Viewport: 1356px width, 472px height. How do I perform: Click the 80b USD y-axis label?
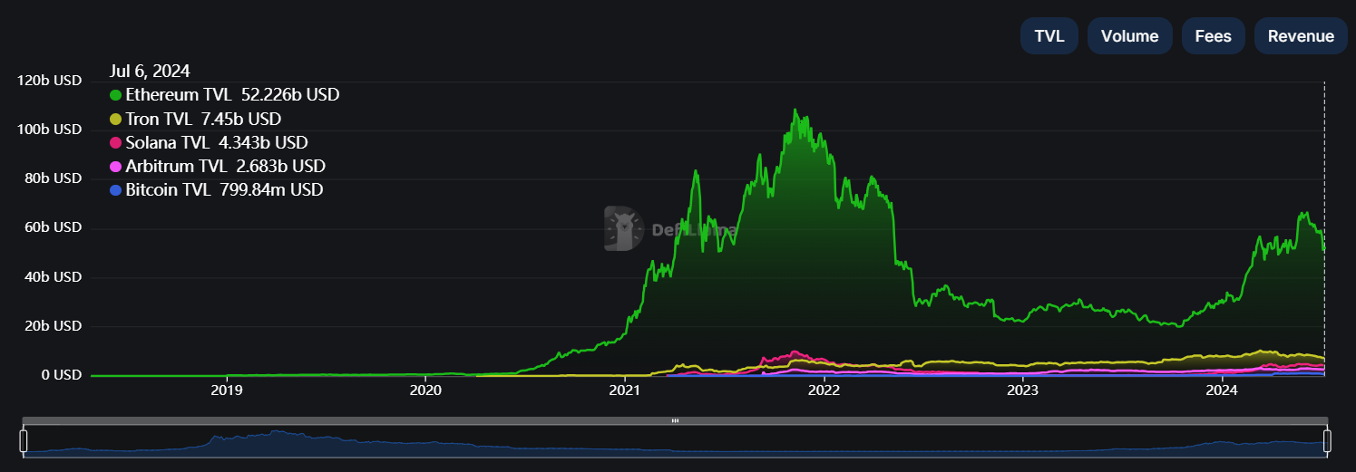[53, 178]
